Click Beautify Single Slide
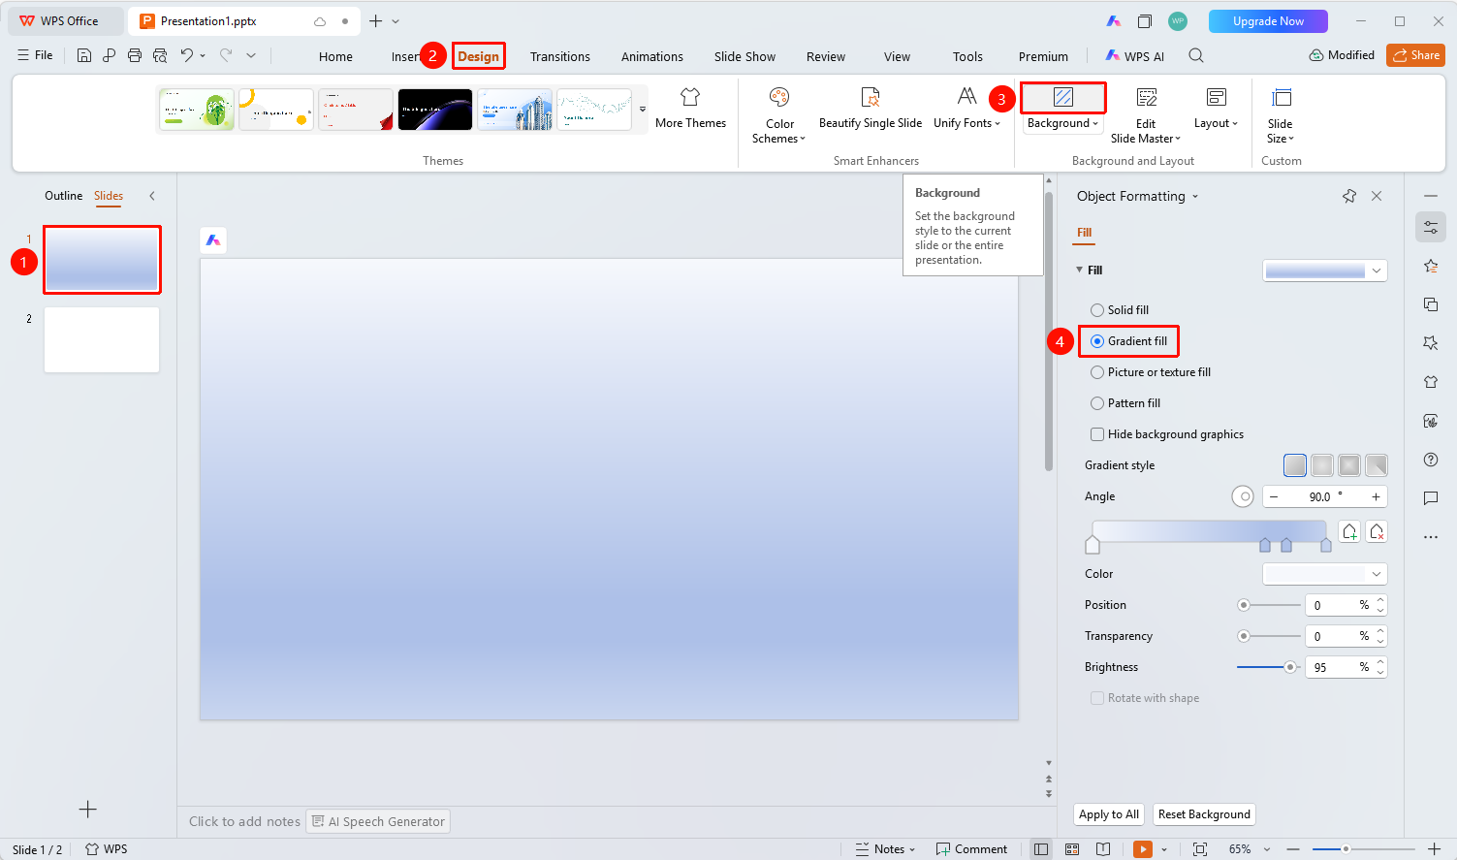 click(871, 108)
